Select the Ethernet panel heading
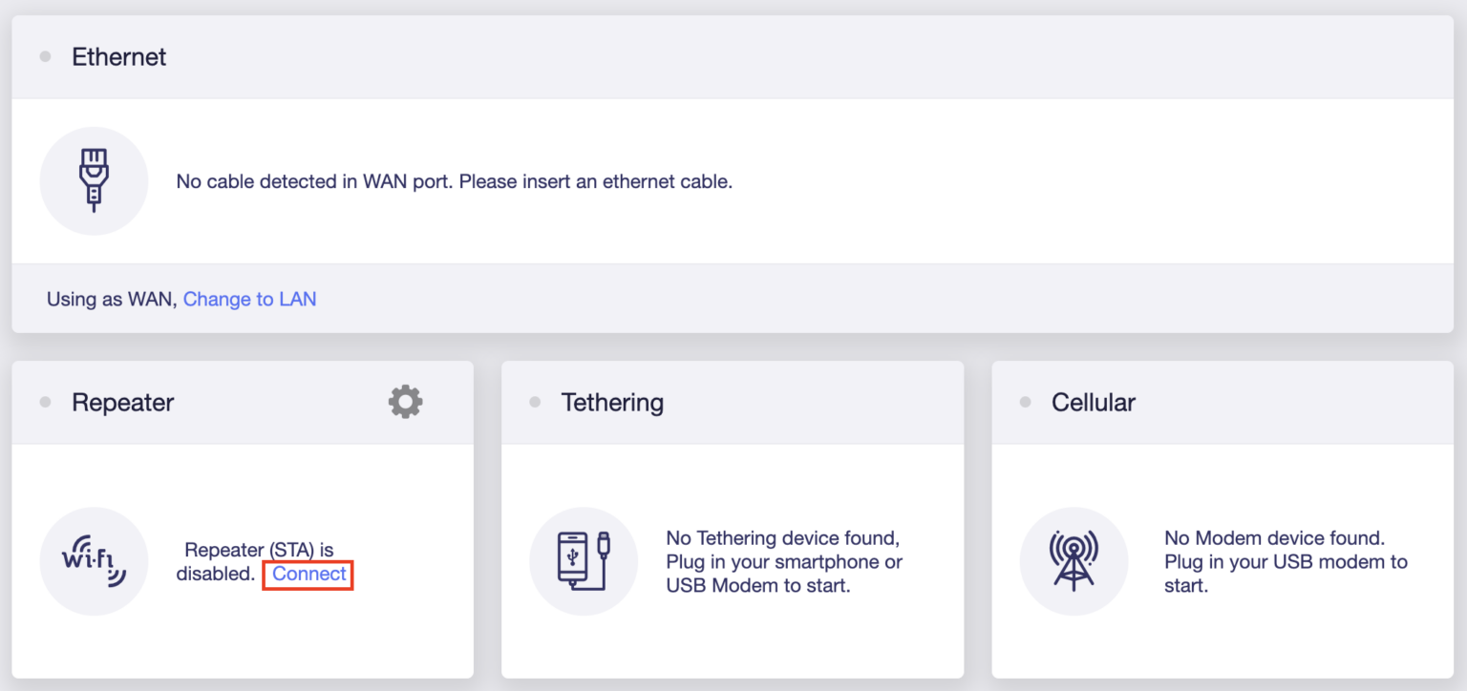Screen dimensions: 1467x691 (x=119, y=57)
